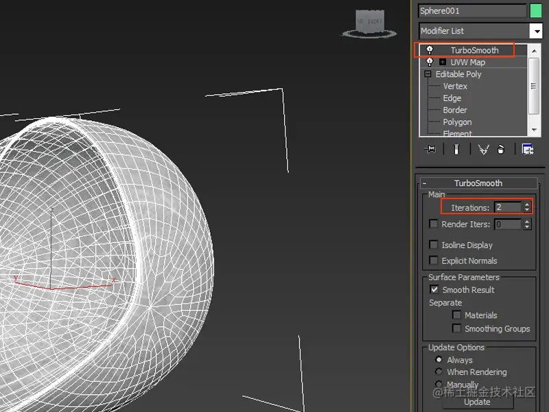Select Edge sub-object level
549x412 pixels.
pos(452,98)
